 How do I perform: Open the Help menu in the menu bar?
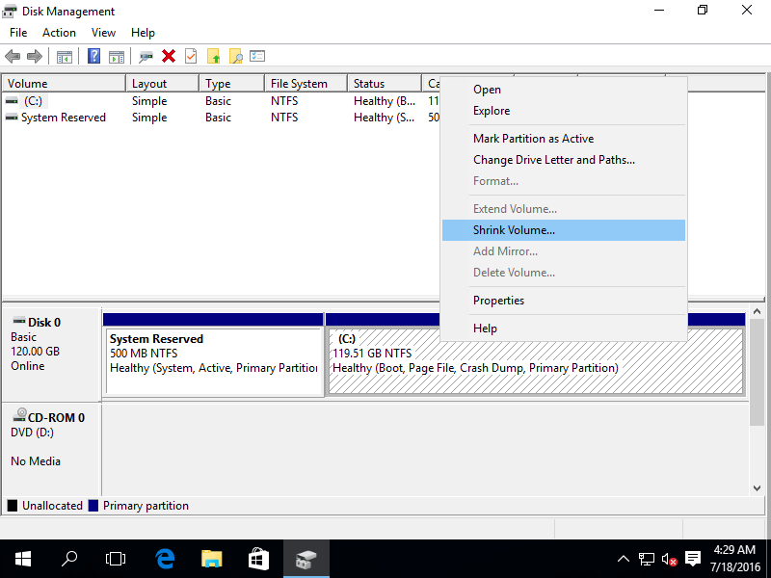coord(143,33)
